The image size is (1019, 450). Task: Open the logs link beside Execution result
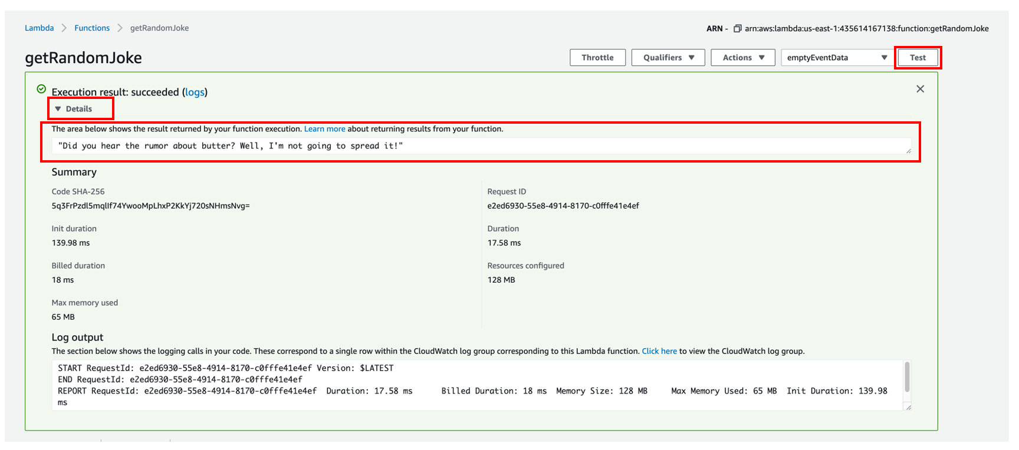[x=194, y=92]
